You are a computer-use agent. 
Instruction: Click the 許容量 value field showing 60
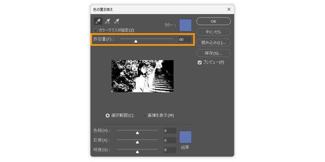[185, 39]
